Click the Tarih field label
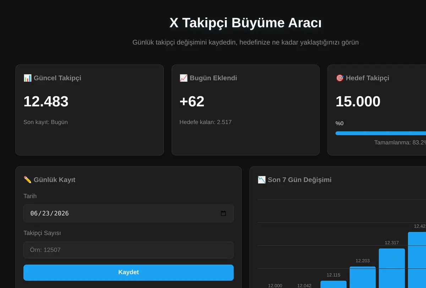This screenshot has width=426, height=288. (30, 196)
